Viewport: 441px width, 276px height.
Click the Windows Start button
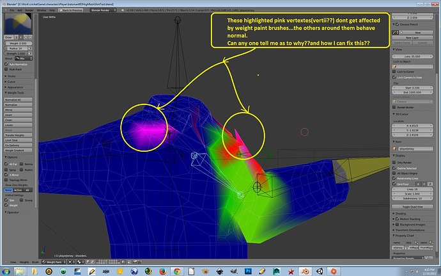5,272
